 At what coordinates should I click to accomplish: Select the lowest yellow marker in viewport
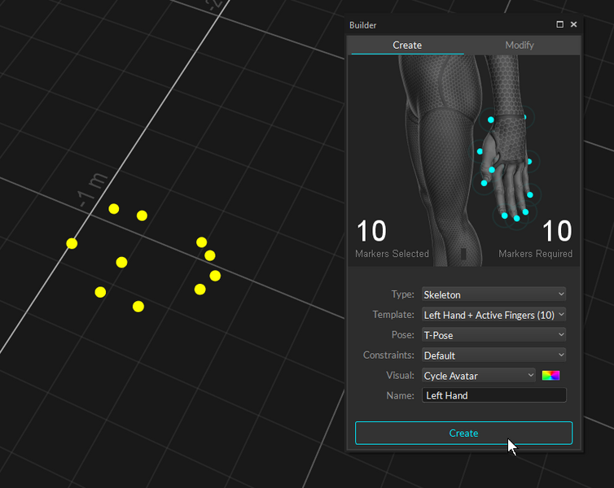click(x=138, y=307)
